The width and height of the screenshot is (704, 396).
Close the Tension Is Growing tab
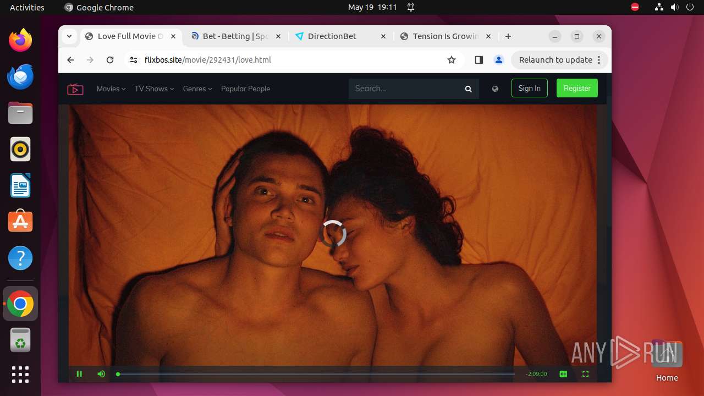coord(488,36)
